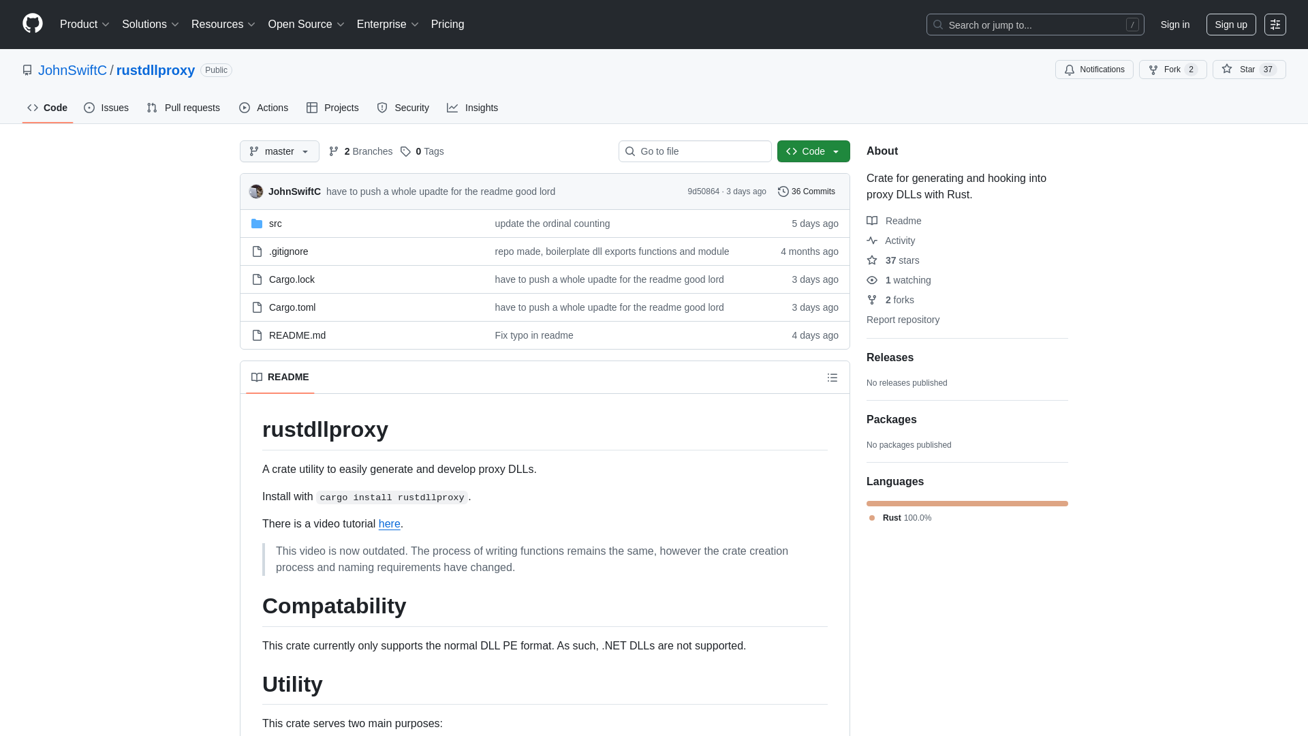Focus the Search or jump to field
1308x736 pixels.
[x=1035, y=25]
